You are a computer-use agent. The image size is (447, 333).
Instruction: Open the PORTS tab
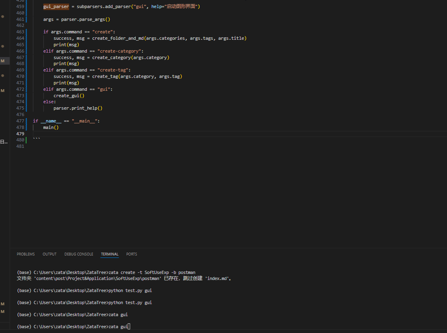pyautogui.click(x=131, y=254)
